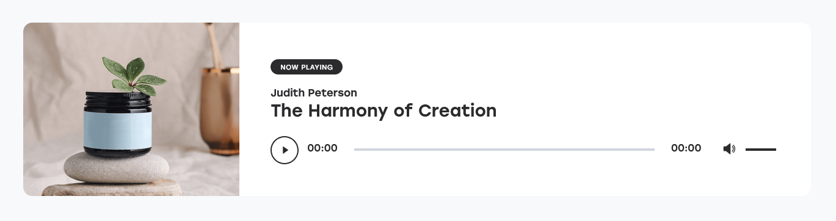Lower volume at left end of volume bar
The width and height of the screenshot is (836, 221).
coord(747,149)
